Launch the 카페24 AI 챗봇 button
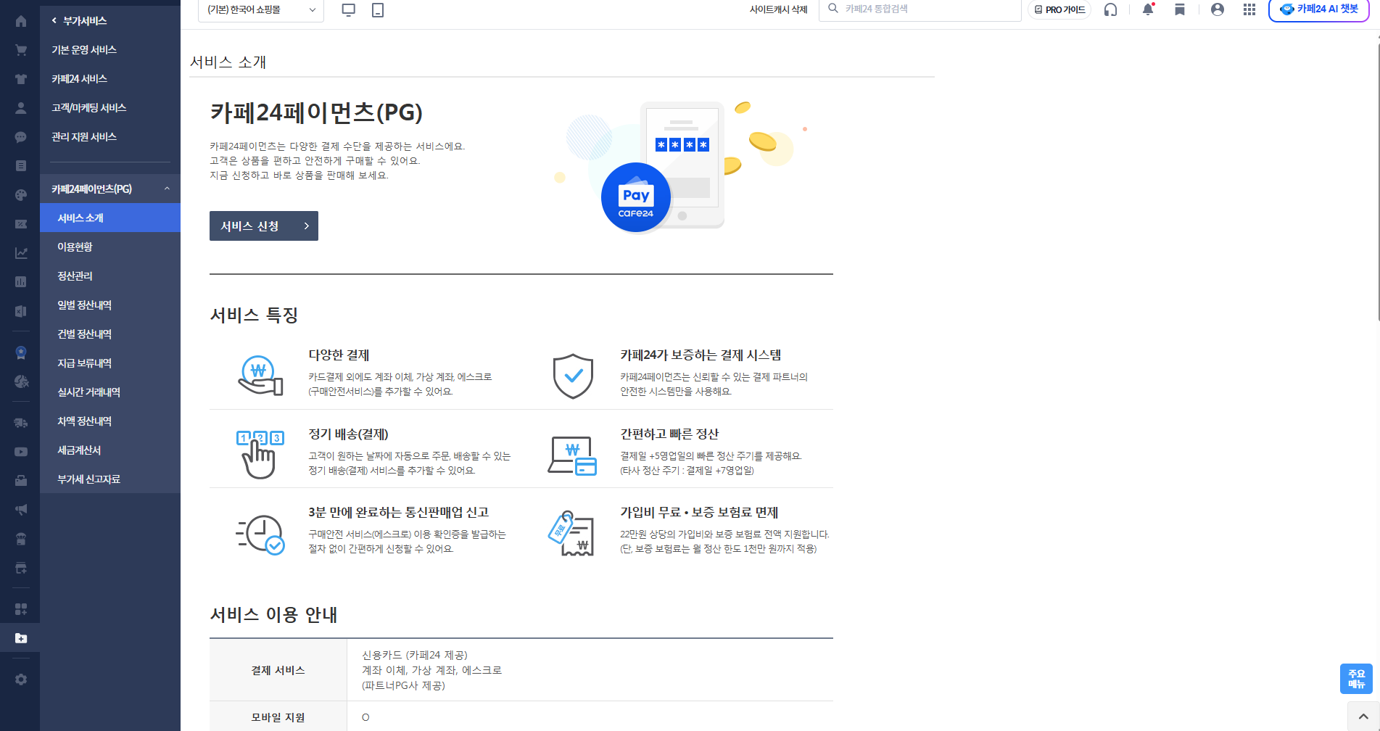Image resolution: width=1380 pixels, height=731 pixels. 1319,9
